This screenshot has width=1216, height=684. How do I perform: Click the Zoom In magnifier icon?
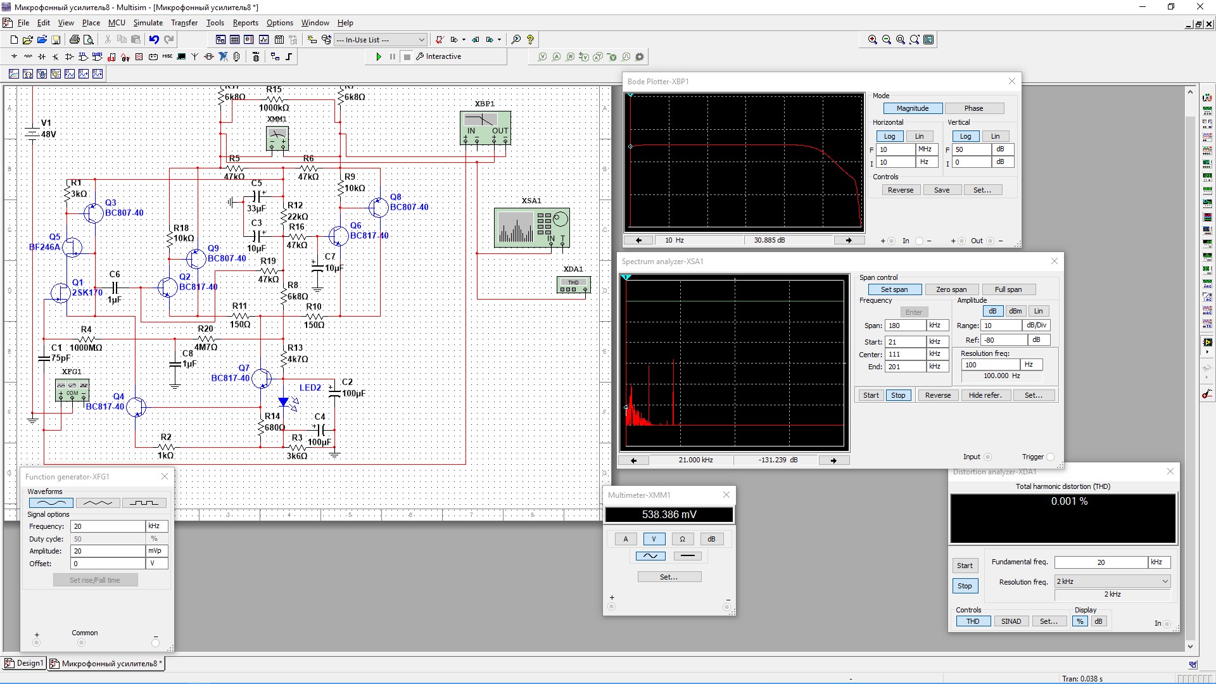(873, 39)
